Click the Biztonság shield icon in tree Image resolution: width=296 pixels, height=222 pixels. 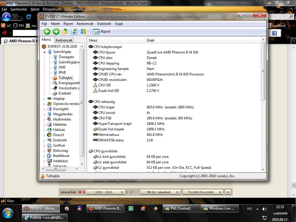point(49,150)
